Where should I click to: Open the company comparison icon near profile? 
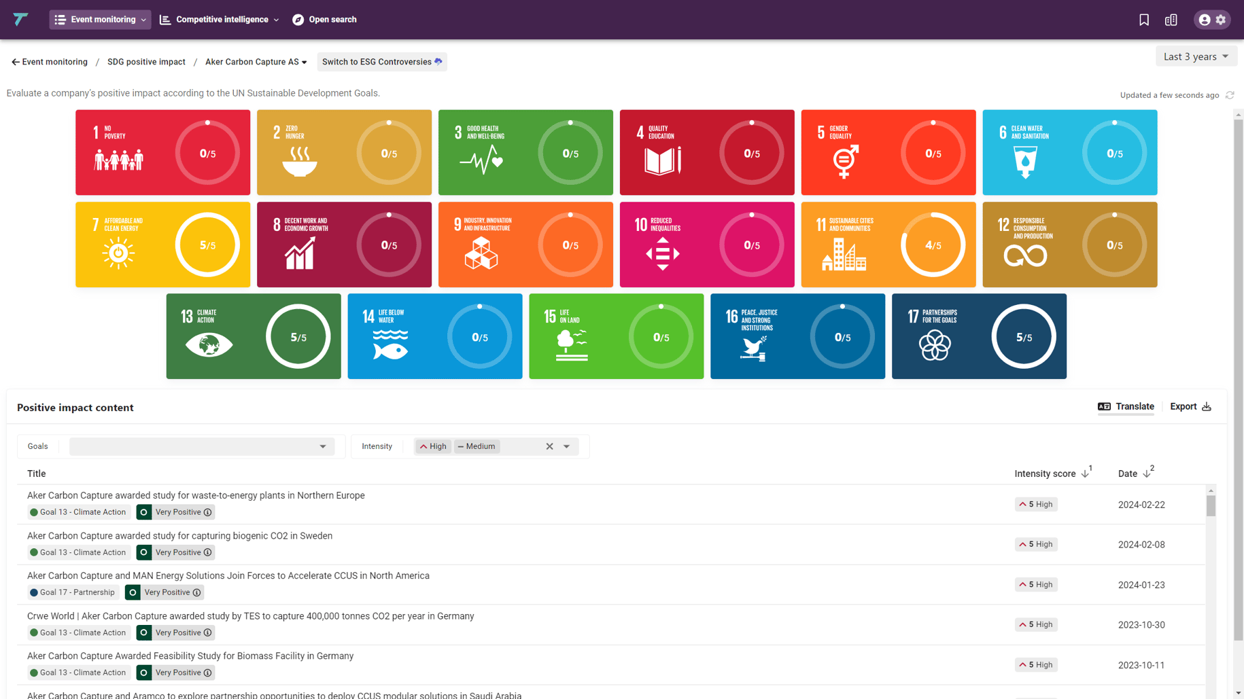(1171, 20)
